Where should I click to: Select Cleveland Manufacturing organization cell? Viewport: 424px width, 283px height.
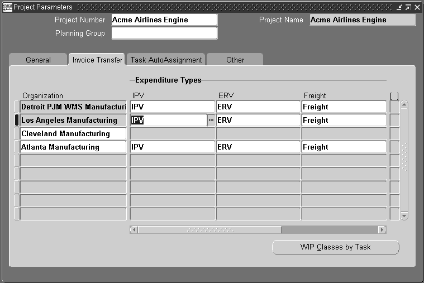73,133
